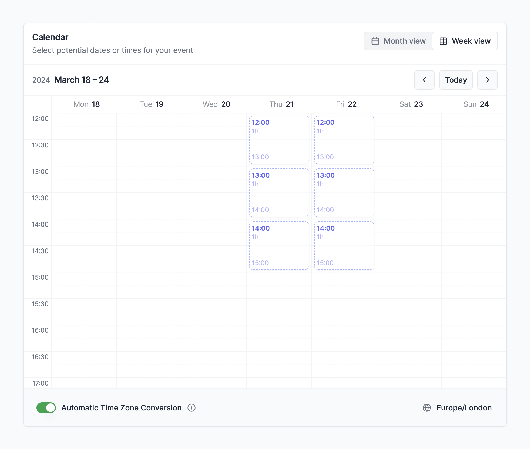Click the calendar icon in Month view

point(375,41)
